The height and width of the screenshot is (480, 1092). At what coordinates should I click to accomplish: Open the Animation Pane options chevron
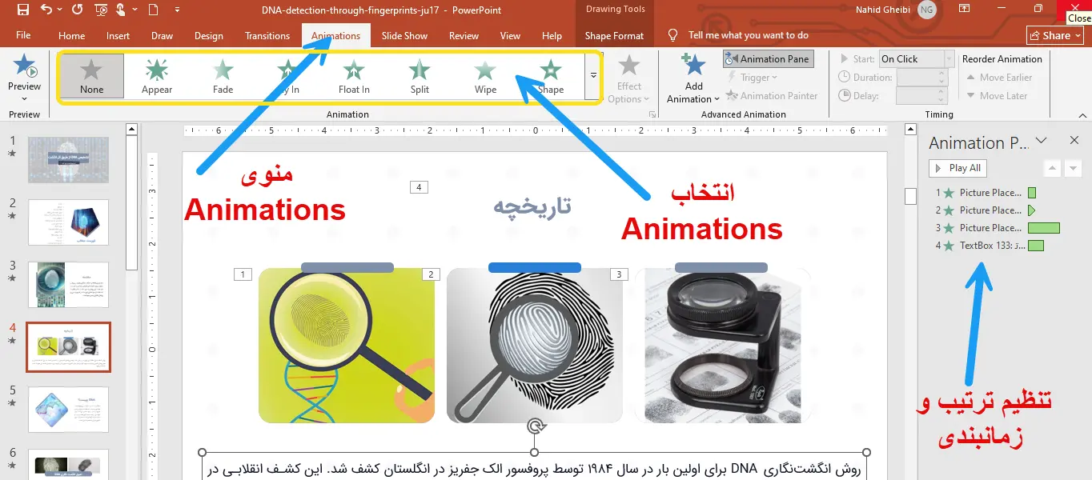(1041, 141)
